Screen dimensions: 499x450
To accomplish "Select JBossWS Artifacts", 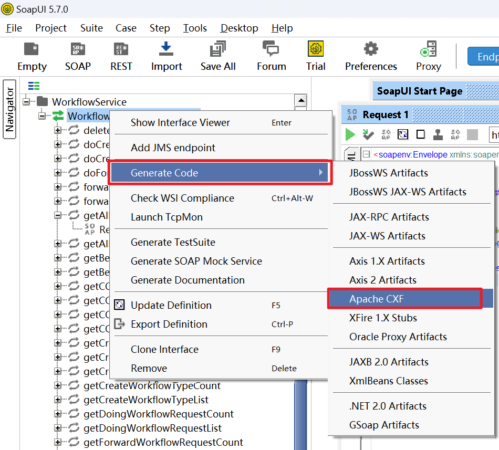I will pyautogui.click(x=411, y=173).
